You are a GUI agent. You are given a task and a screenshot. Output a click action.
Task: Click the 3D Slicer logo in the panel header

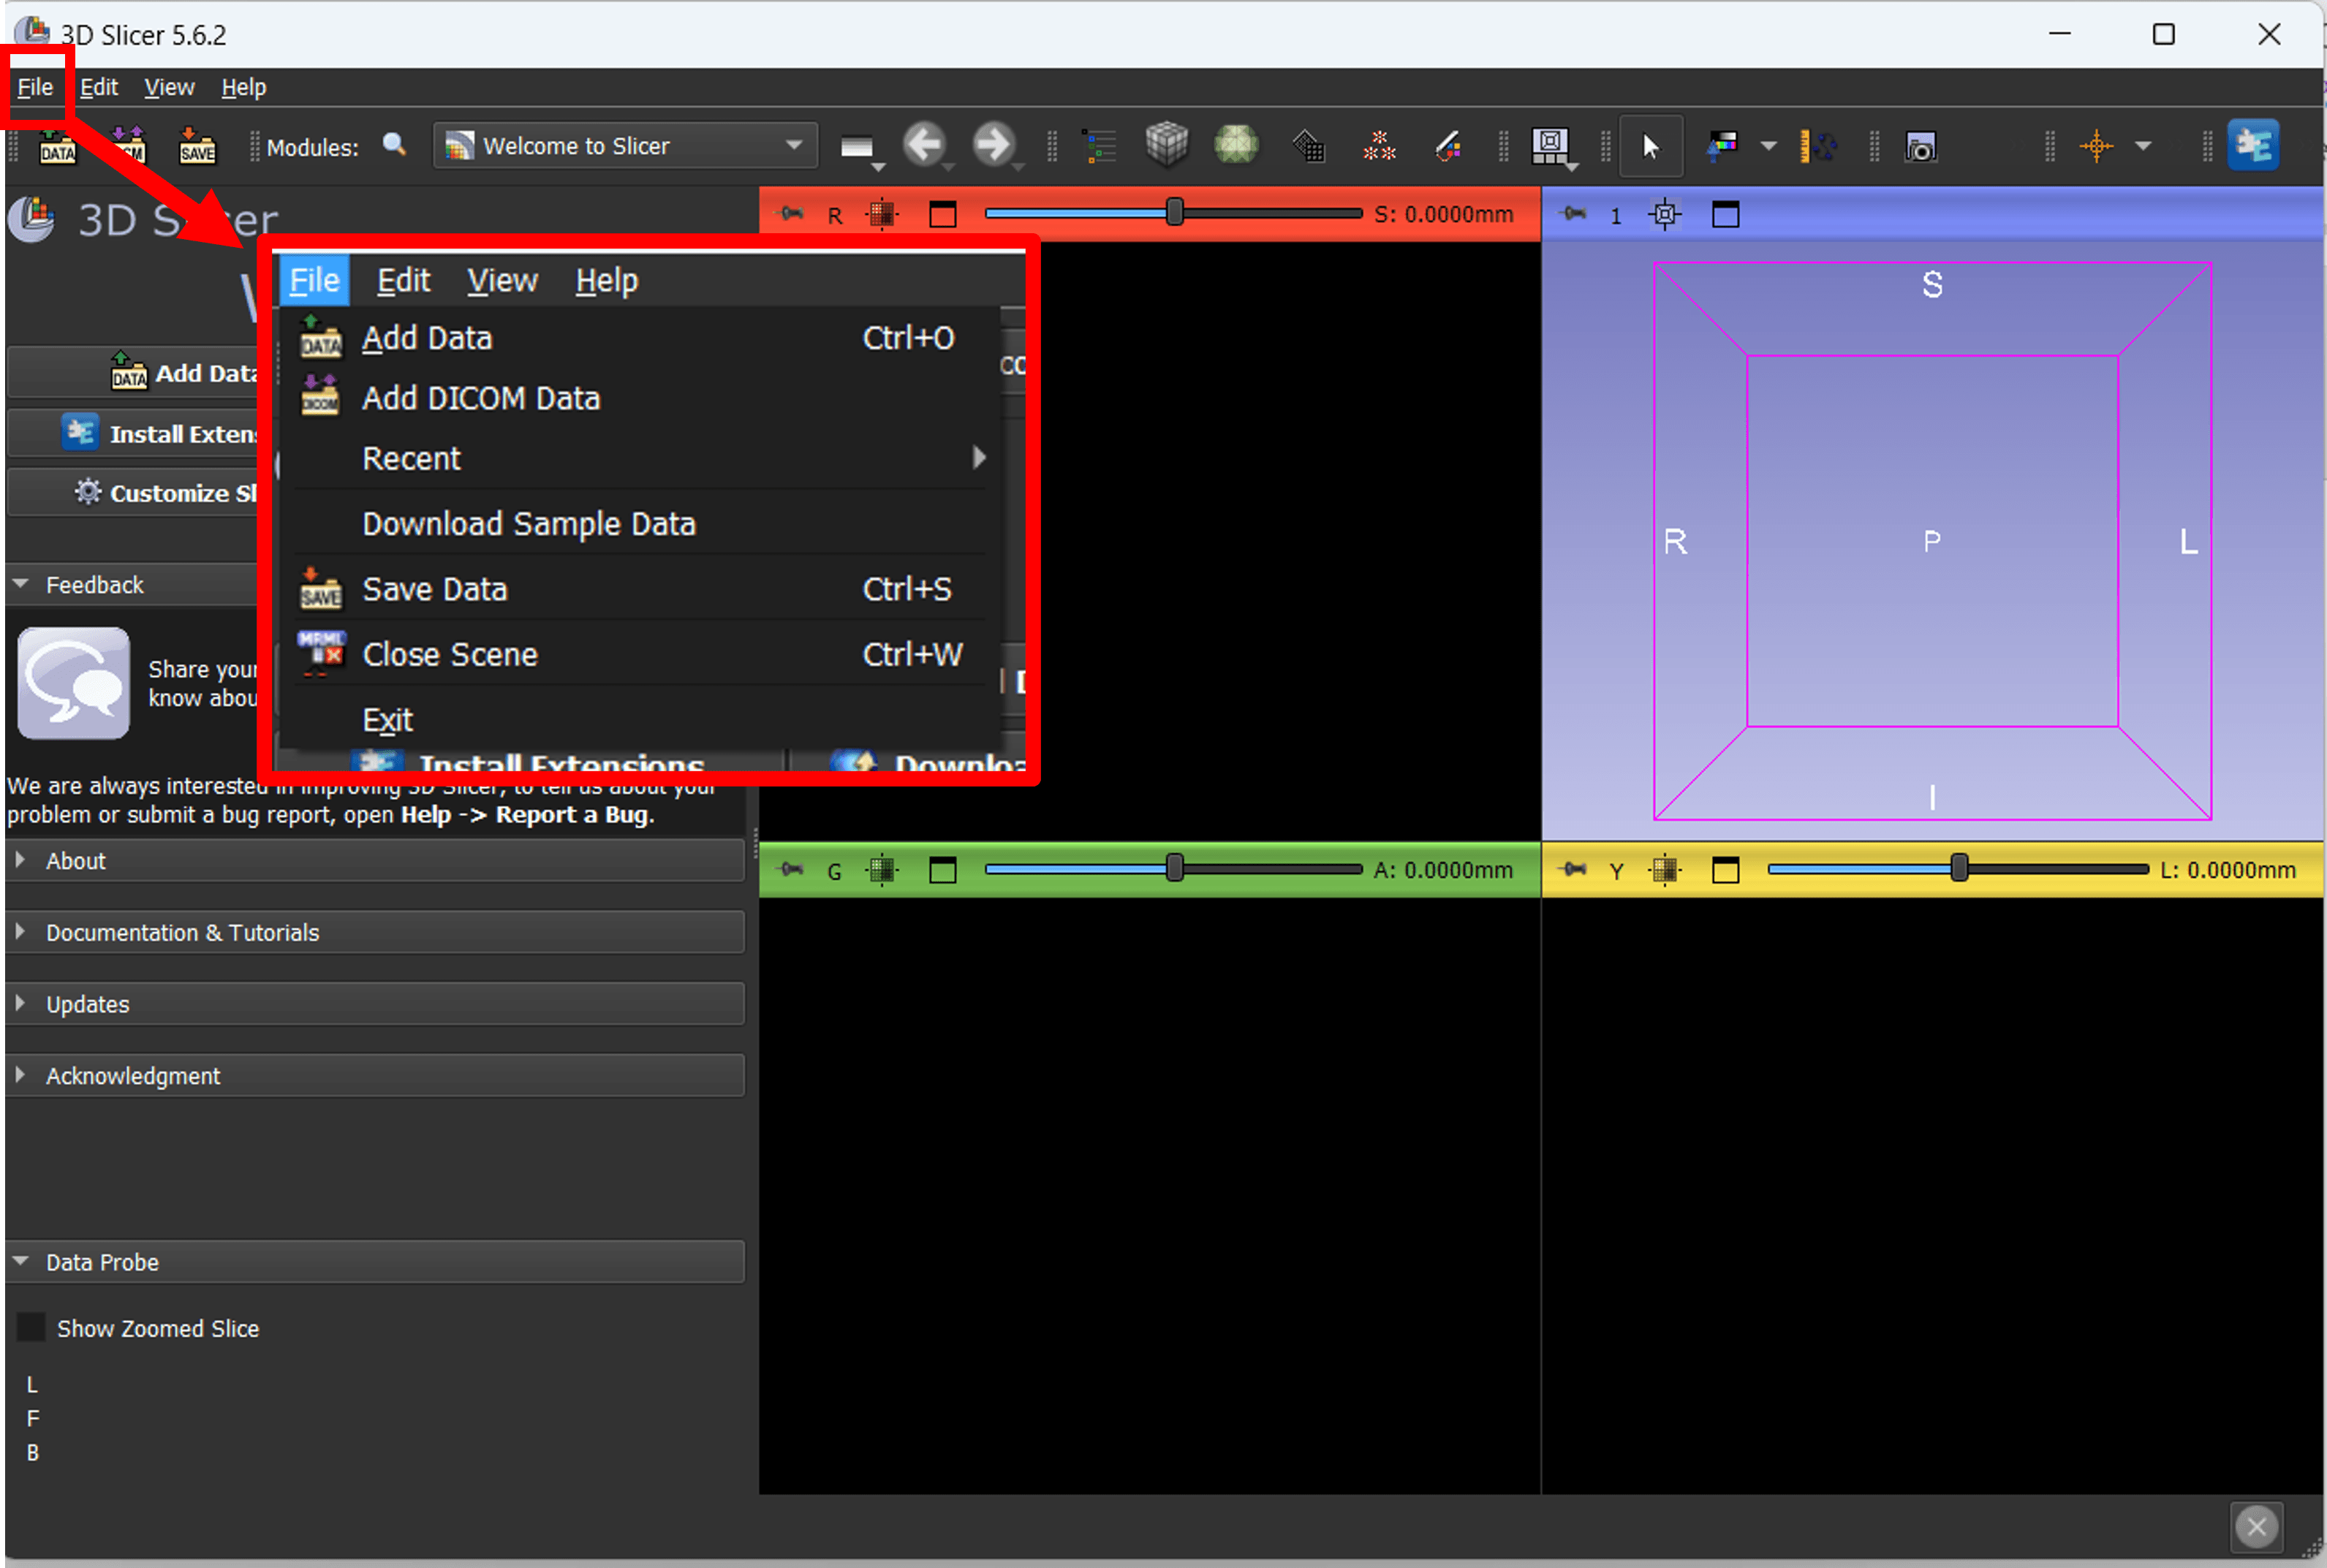click(32, 219)
